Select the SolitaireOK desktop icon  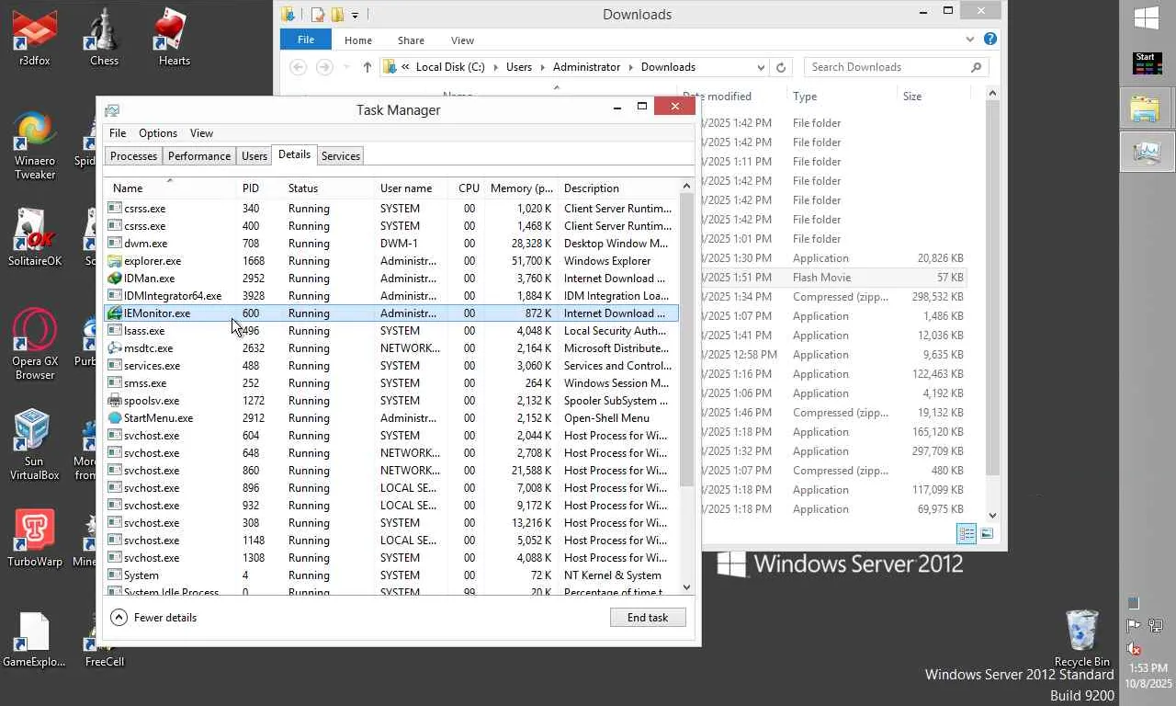click(35, 237)
